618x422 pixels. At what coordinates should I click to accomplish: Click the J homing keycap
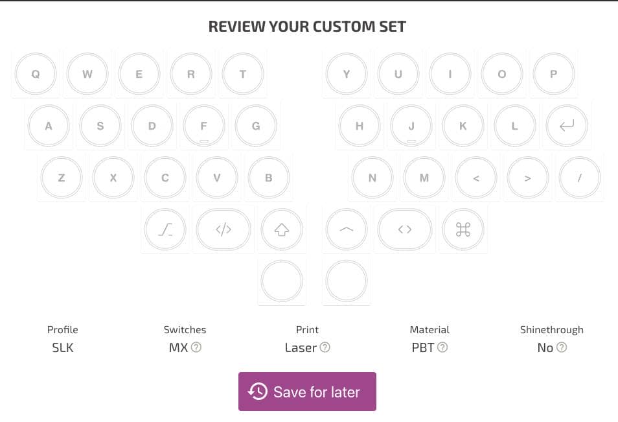(x=411, y=126)
